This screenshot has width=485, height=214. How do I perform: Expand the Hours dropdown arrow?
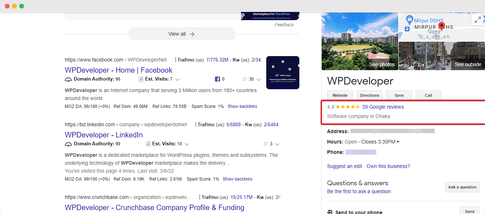tap(398, 142)
